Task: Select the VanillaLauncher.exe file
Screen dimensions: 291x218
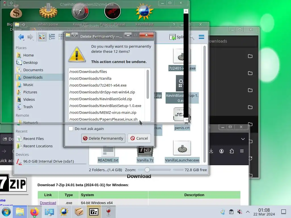Action: point(182,152)
